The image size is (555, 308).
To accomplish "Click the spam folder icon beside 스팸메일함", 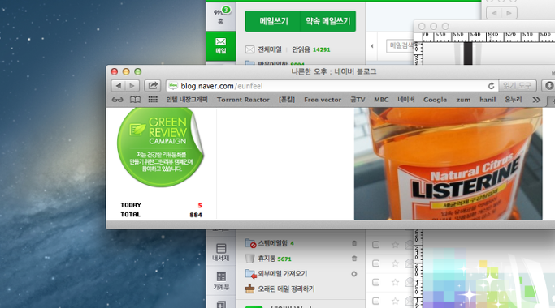I will click(x=250, y=242).
